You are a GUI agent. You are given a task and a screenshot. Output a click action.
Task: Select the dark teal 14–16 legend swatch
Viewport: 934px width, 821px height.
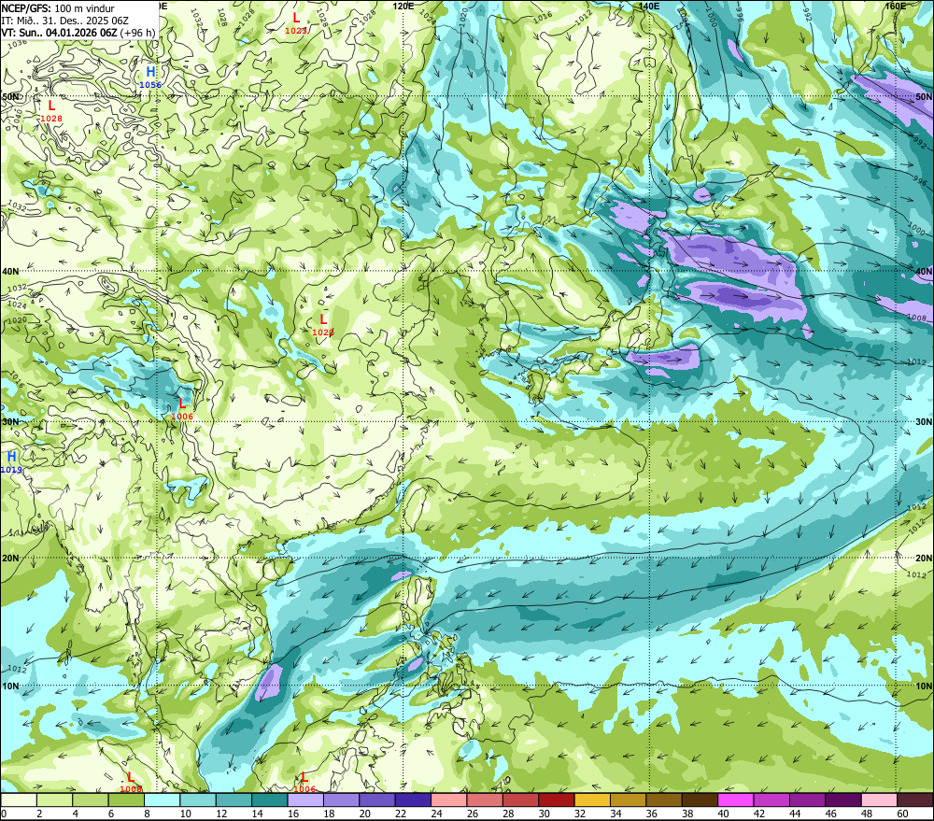tap(269, 800)
